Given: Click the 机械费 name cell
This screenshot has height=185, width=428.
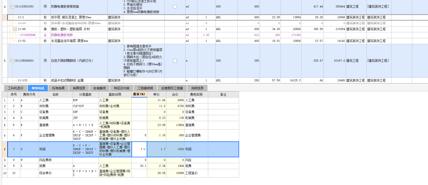Looking at the screenshot, I should (56, 118).
